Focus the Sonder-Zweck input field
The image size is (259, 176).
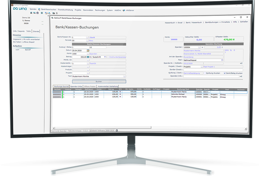pyautogui.click(x=213, y=70)
